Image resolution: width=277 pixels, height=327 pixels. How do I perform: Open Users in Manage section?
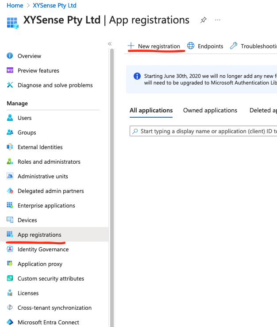24,118
